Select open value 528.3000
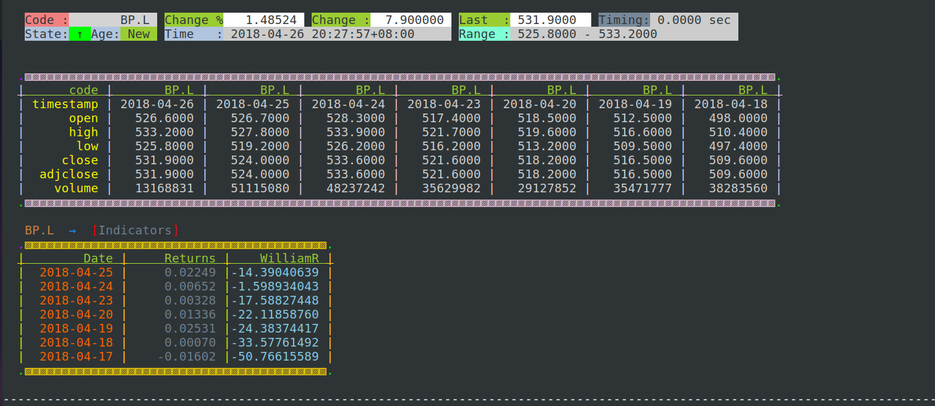This screenshot has height=406, width=935. click(356, 118)
